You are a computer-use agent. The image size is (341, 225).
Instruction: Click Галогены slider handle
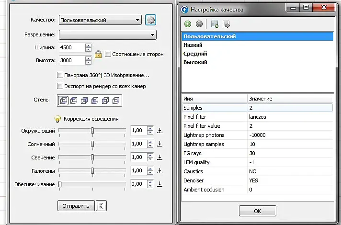click(92, 170)
